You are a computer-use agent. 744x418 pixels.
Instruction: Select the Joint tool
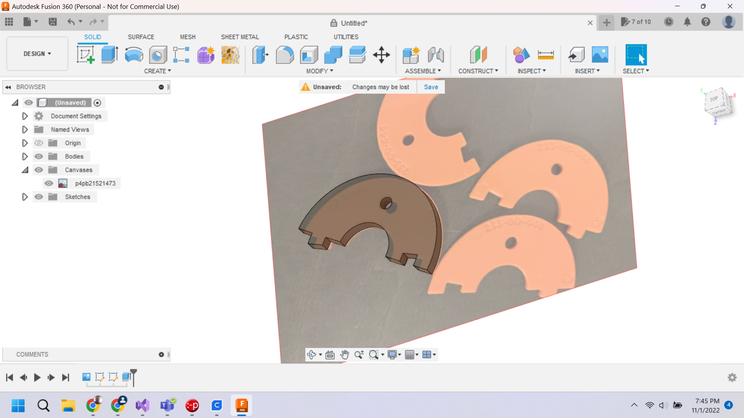pyautogui.click(x=436, y=55)
